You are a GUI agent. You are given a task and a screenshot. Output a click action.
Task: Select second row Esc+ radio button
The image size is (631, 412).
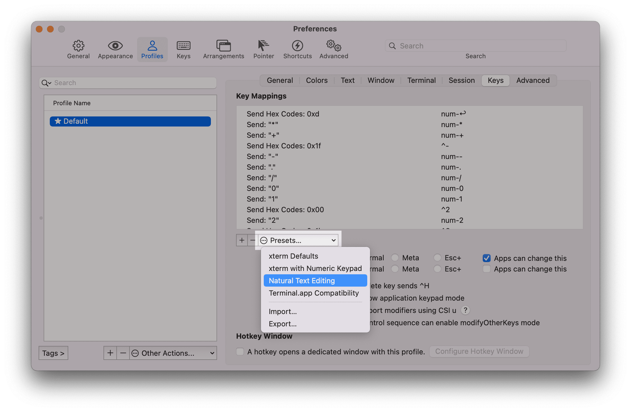pos(437,269)
